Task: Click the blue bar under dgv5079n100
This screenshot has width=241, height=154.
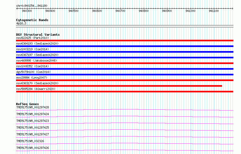Action: coord(125,75)
